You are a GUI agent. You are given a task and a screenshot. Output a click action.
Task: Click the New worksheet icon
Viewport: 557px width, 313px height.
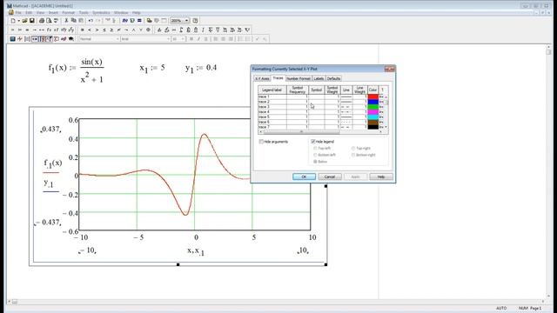(13, 21)
